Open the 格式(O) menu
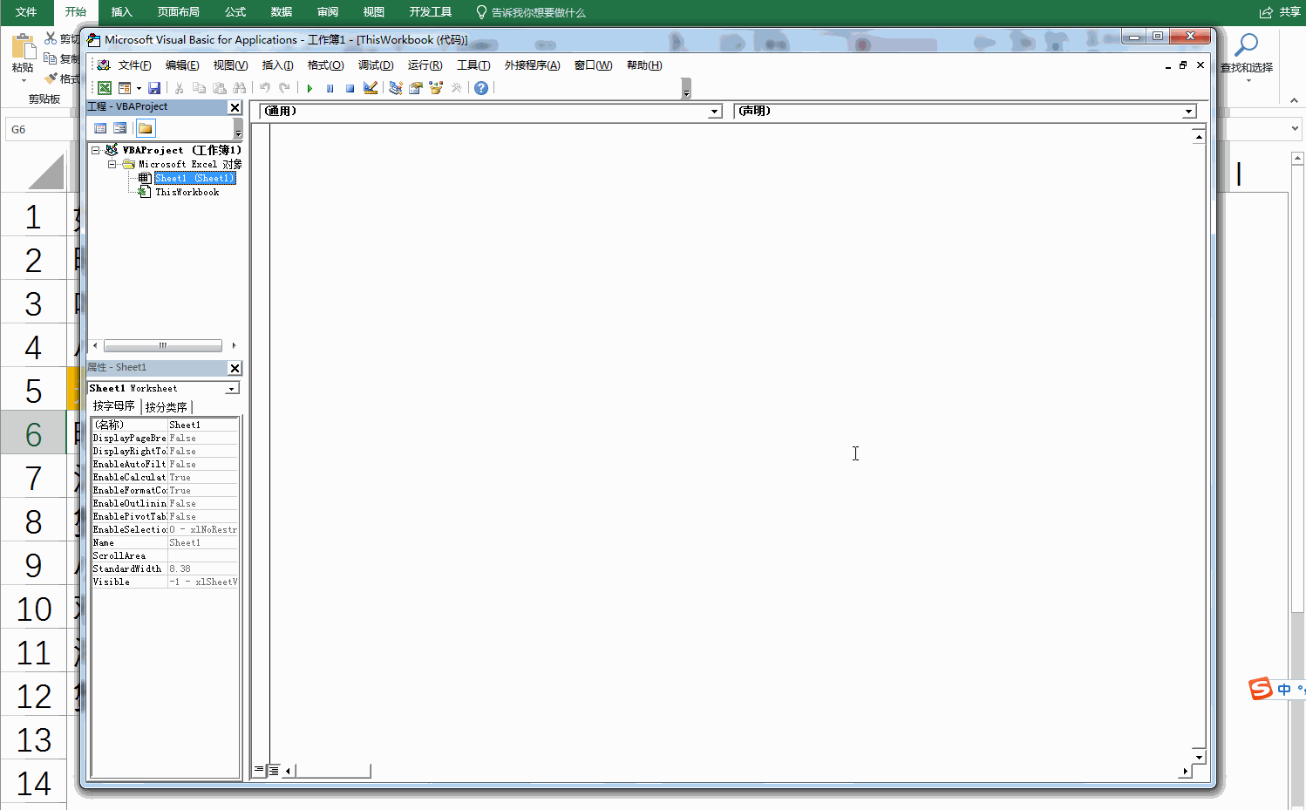Image resolution: width=1306 pixels, height=810 pixels. point(326,65)
